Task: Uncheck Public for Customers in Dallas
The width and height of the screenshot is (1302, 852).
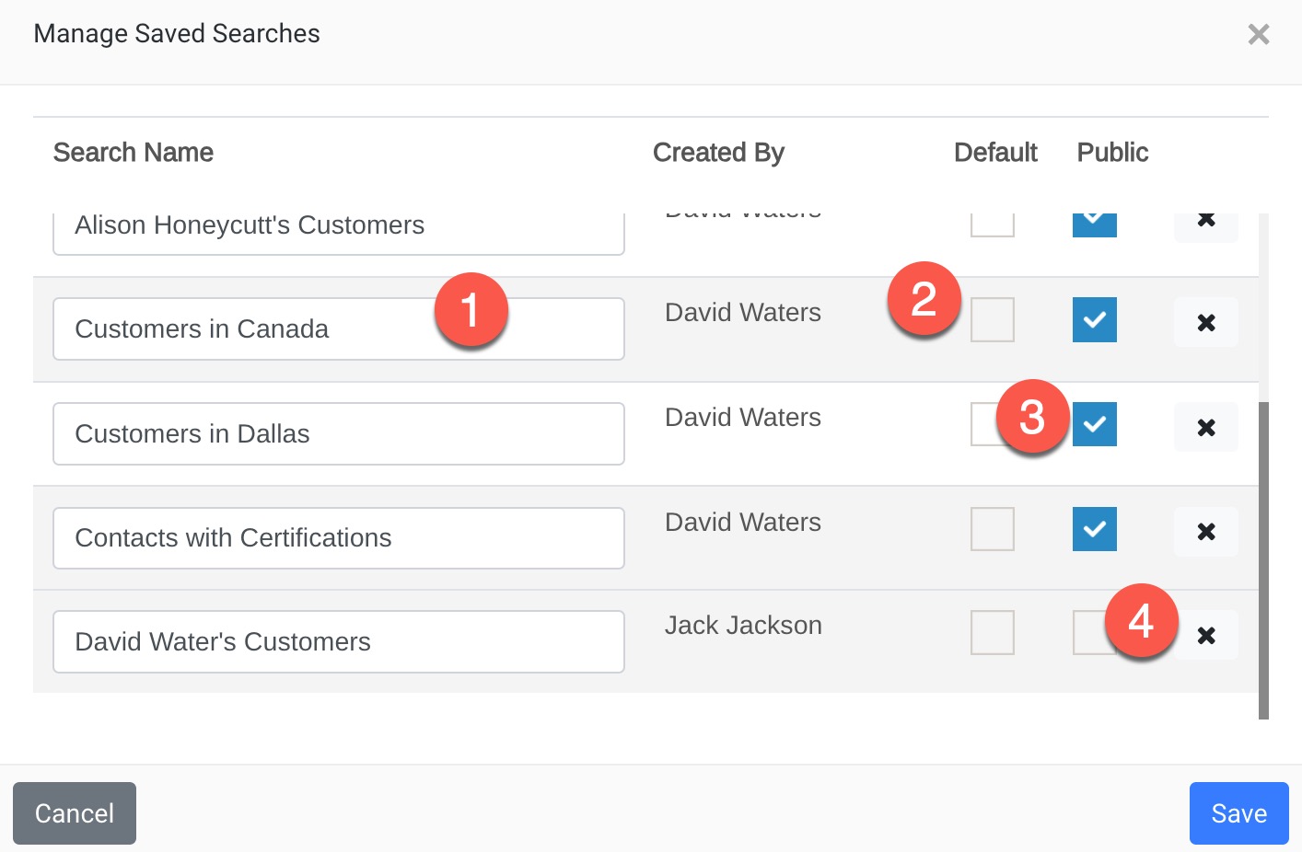Action: pyautogui.click(x=1095, y=424)
